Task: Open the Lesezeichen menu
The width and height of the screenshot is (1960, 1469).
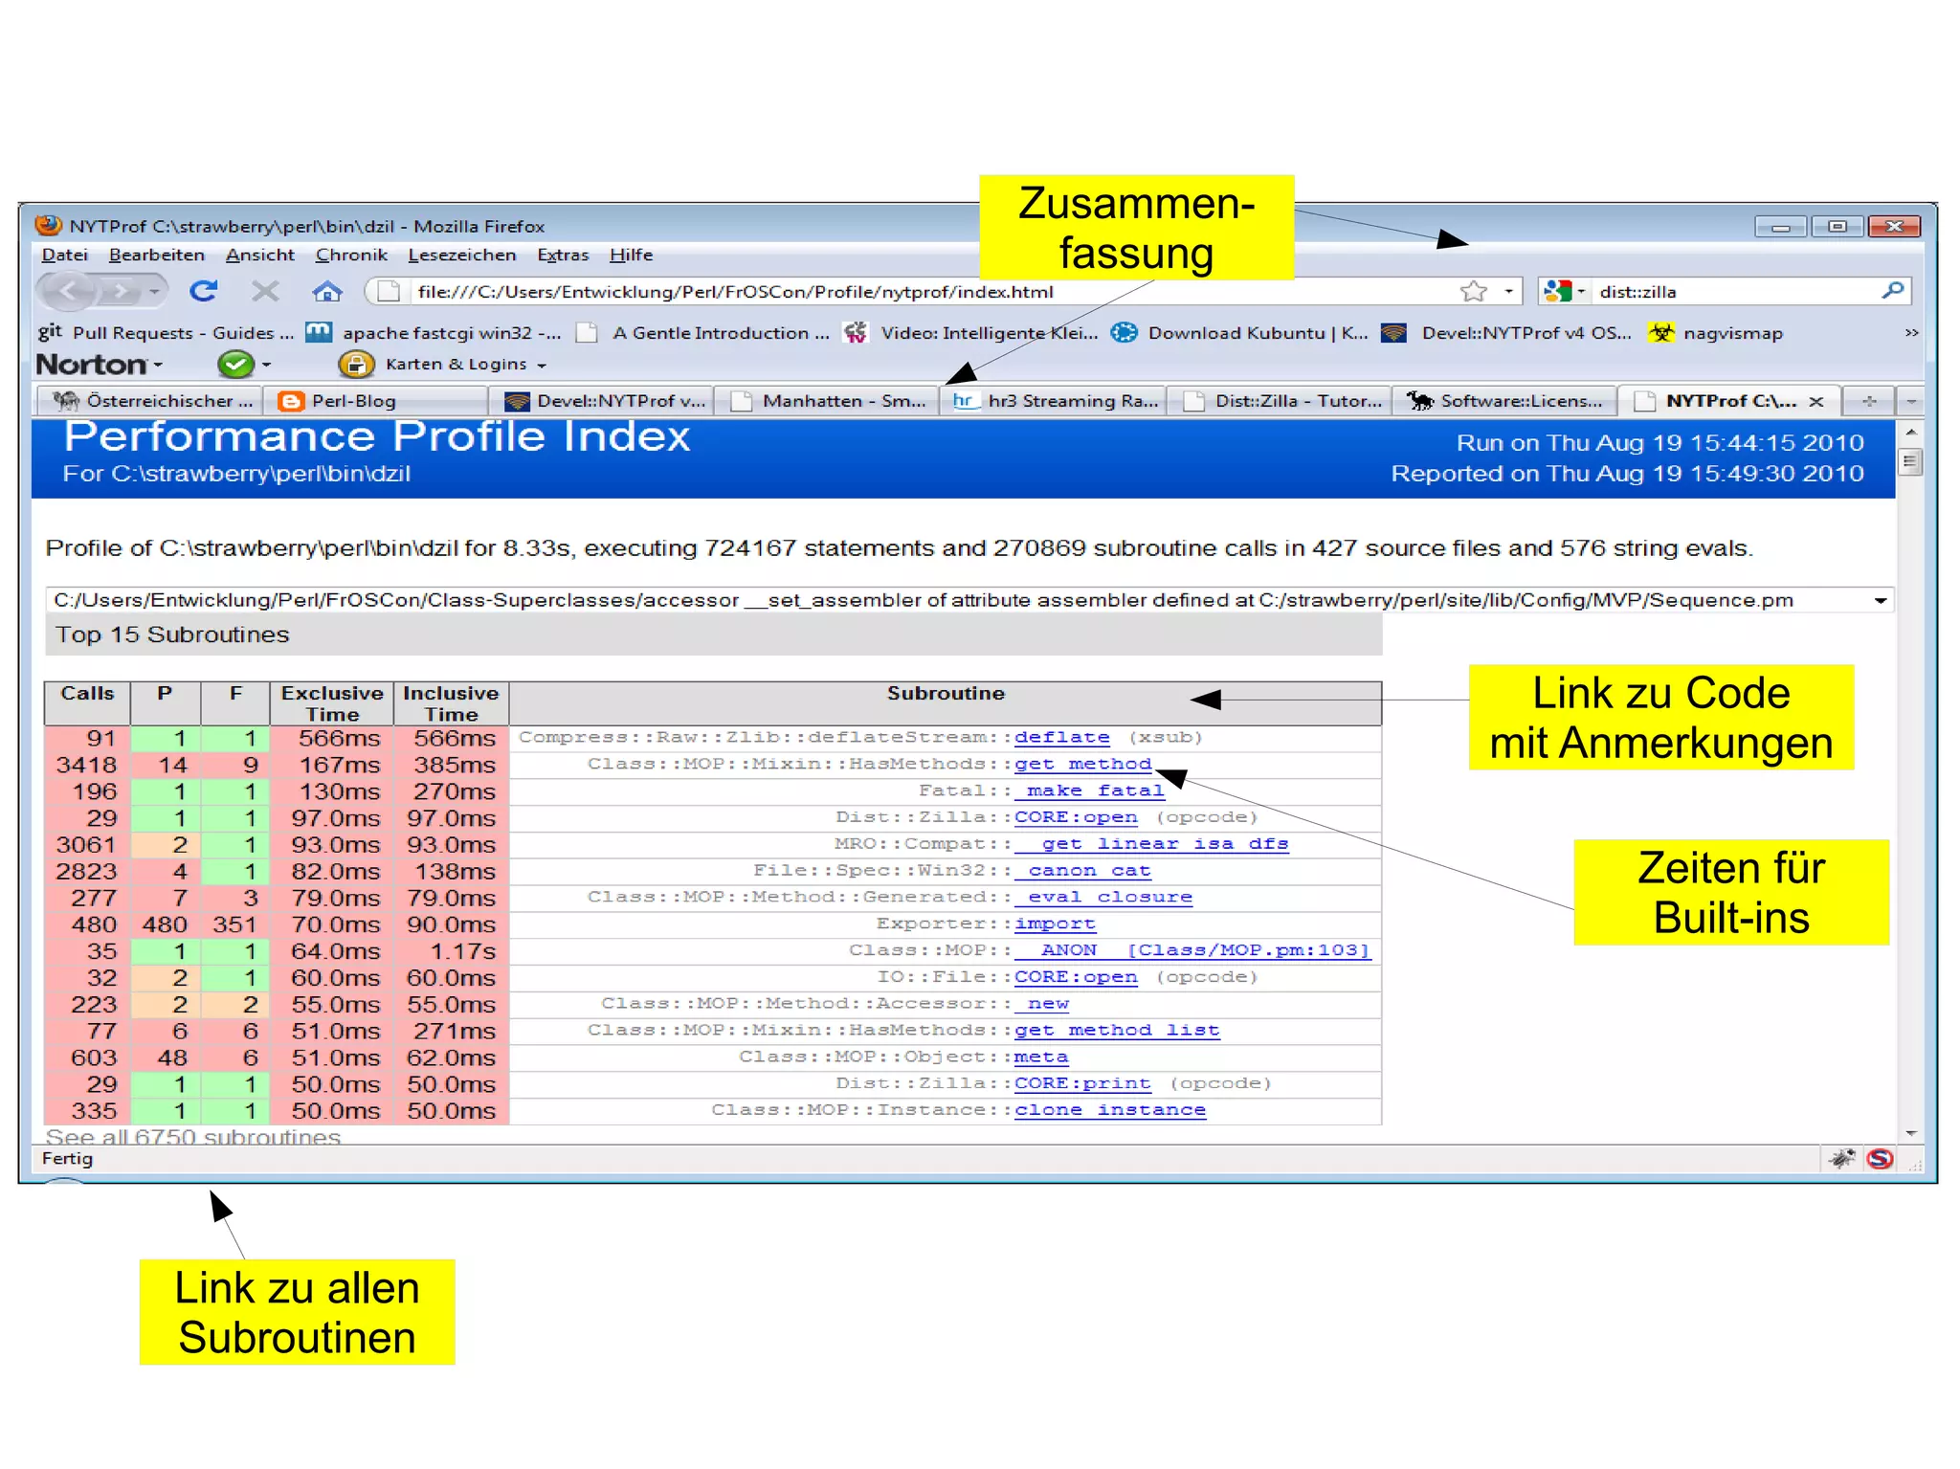Action: (x=461, y=255)
